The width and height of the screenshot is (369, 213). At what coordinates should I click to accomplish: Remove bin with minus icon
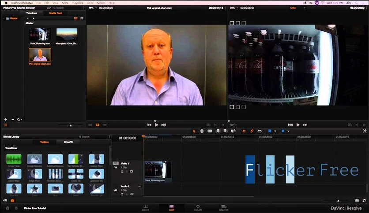pos(13,120)
